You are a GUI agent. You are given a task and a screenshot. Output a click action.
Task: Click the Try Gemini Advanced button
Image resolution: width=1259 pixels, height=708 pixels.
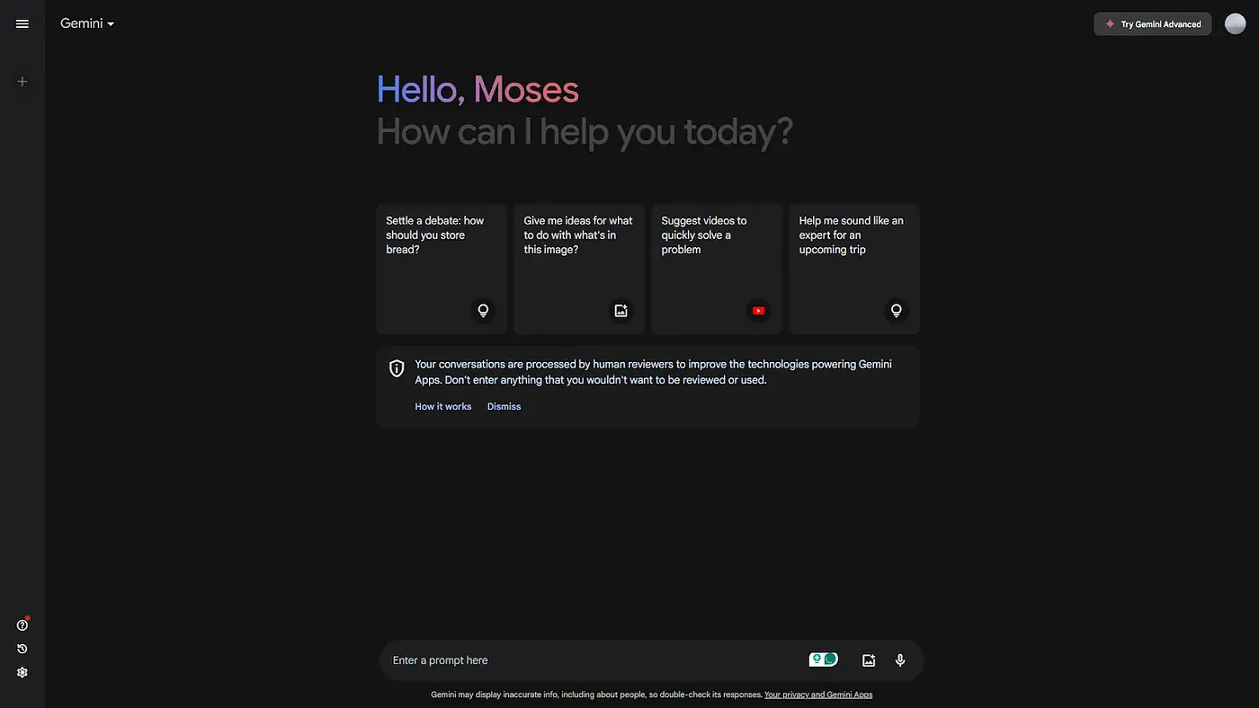point(1153,24)
